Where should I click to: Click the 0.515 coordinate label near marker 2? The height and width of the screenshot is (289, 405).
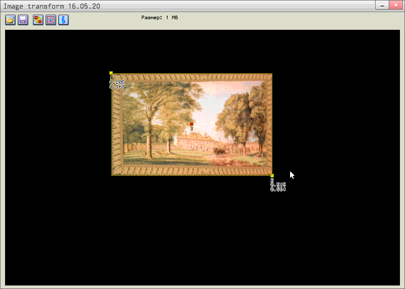278,184
